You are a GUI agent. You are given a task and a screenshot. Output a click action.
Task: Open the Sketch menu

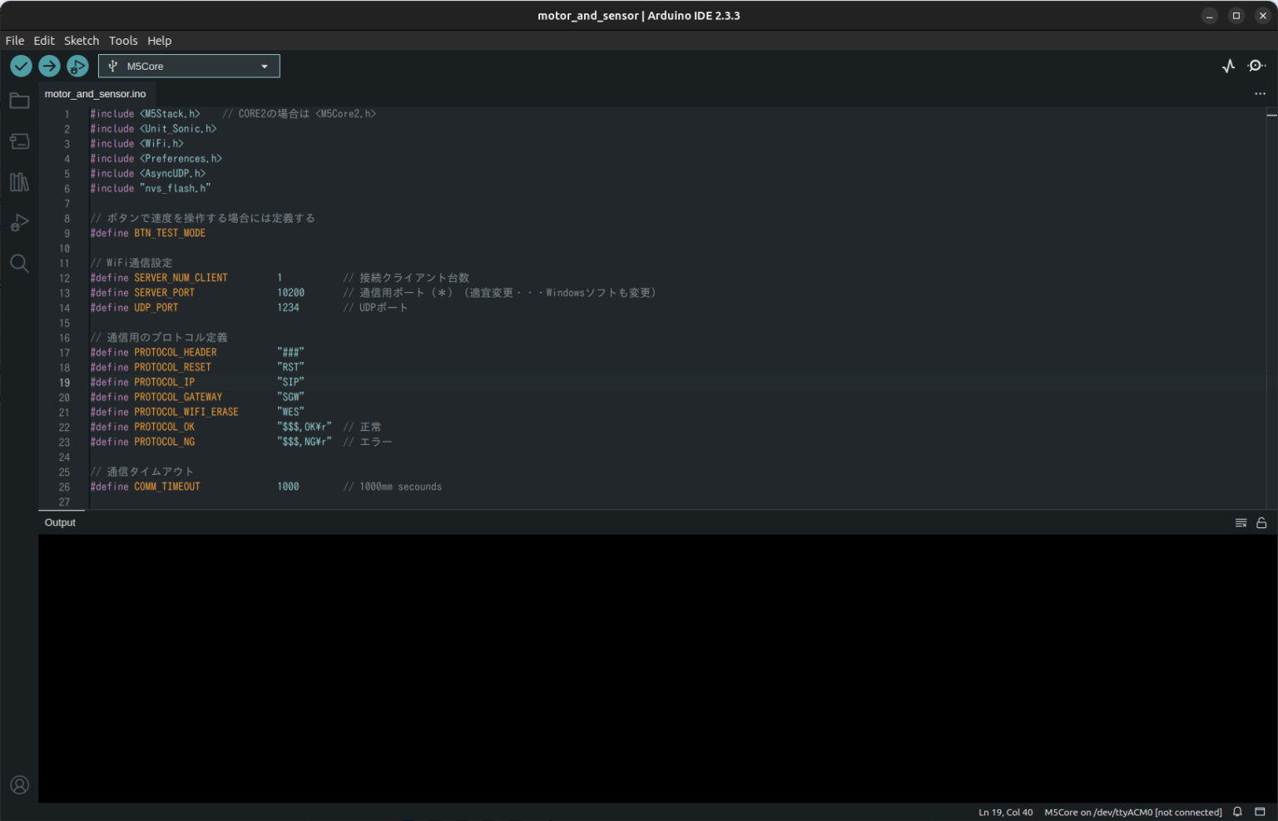tap(81, 41)
